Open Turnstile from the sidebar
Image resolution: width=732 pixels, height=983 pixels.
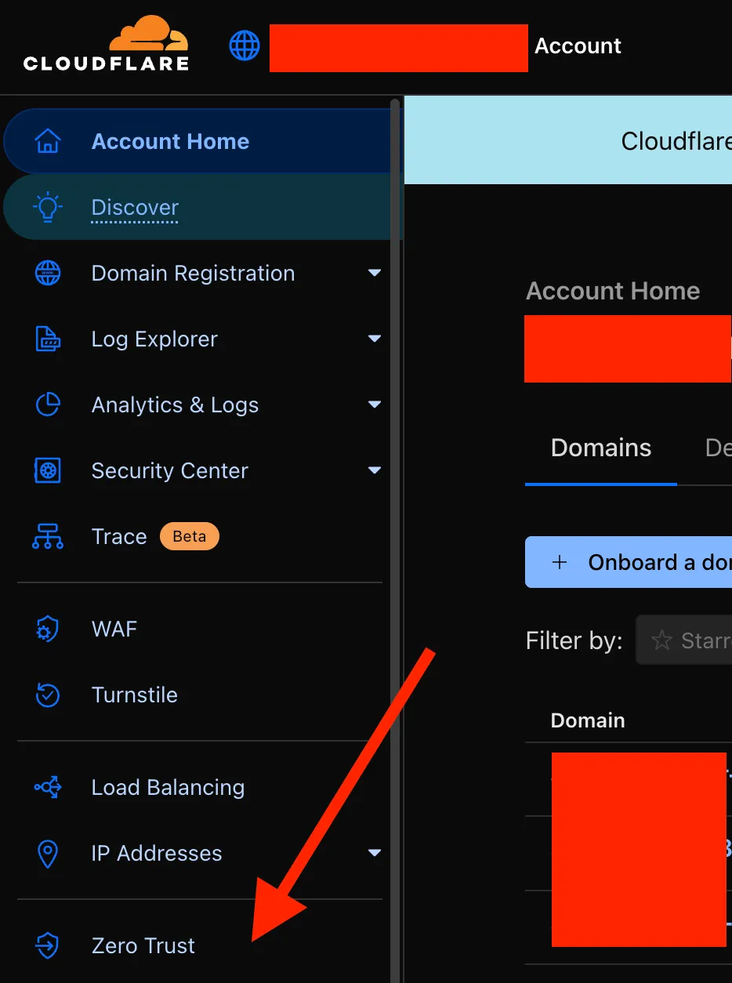point(135,695)
